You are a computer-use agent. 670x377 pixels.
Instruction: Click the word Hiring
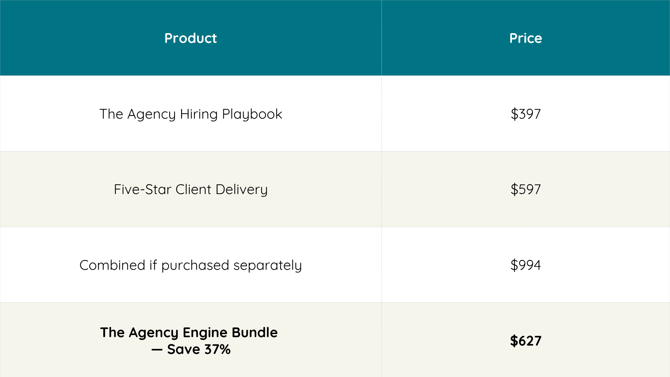pos(199,114)
